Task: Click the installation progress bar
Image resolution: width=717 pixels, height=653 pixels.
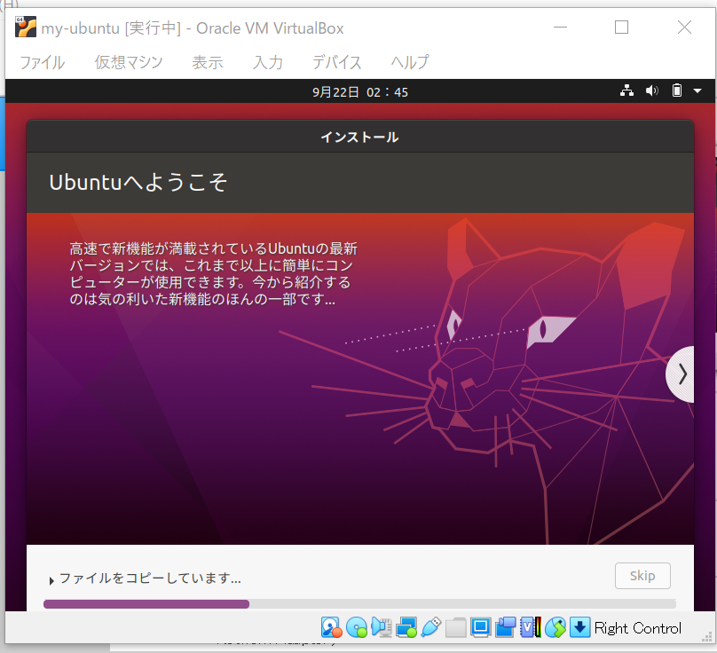Action: (359, 604)
